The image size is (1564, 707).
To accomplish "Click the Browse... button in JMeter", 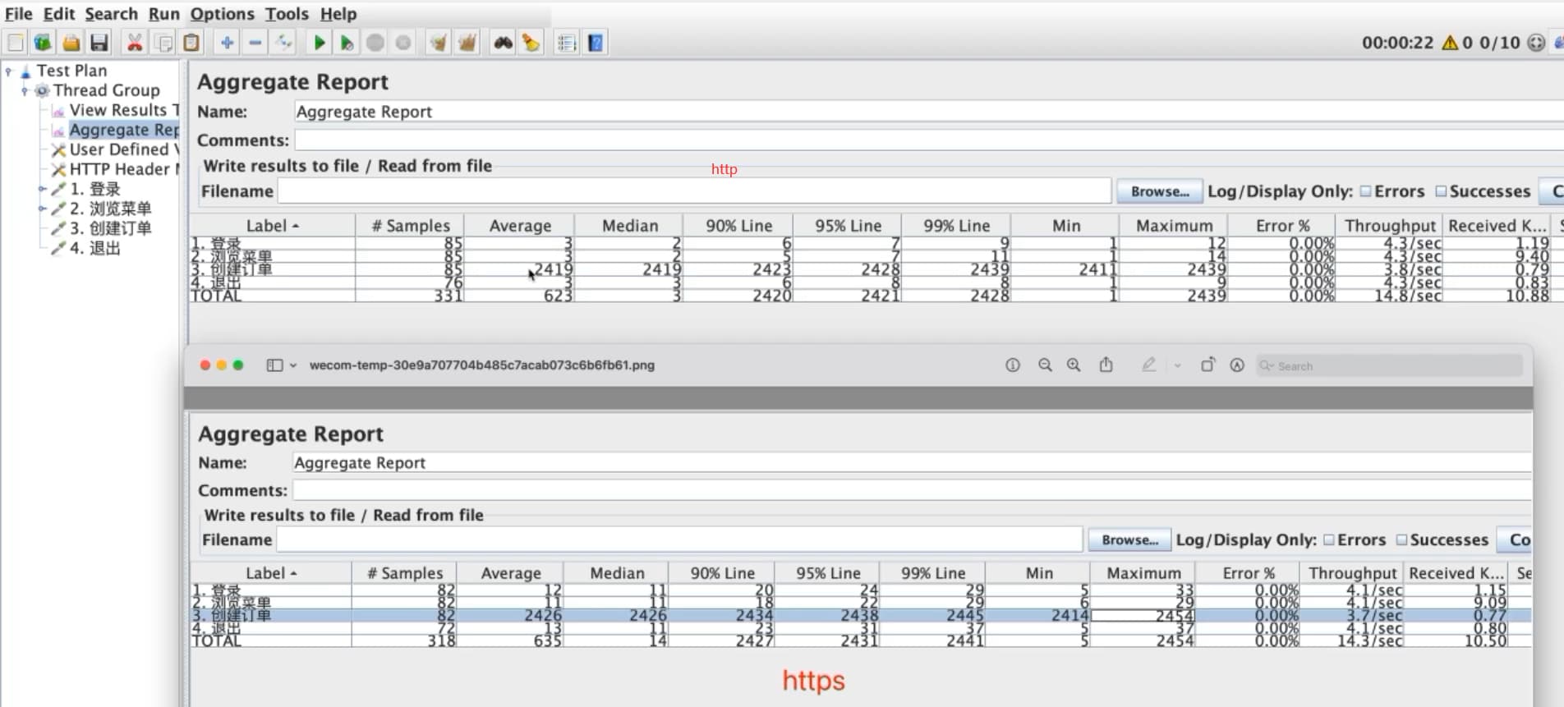I will (x=1160, y=191).
